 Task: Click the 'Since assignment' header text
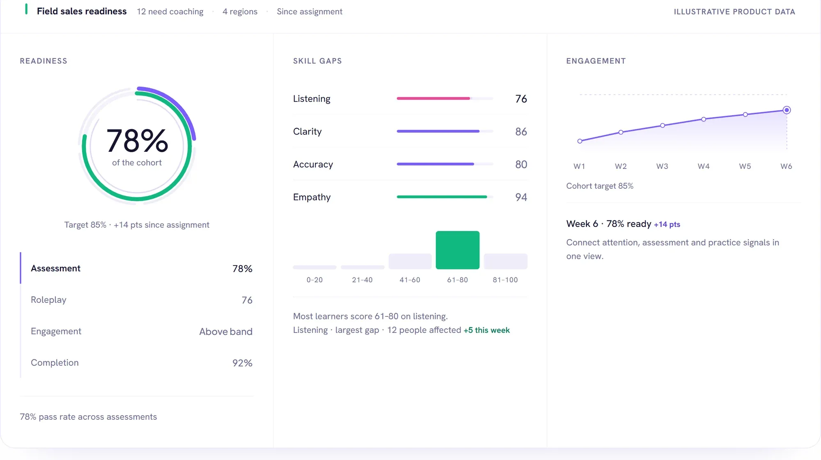(x=310, y=11)
